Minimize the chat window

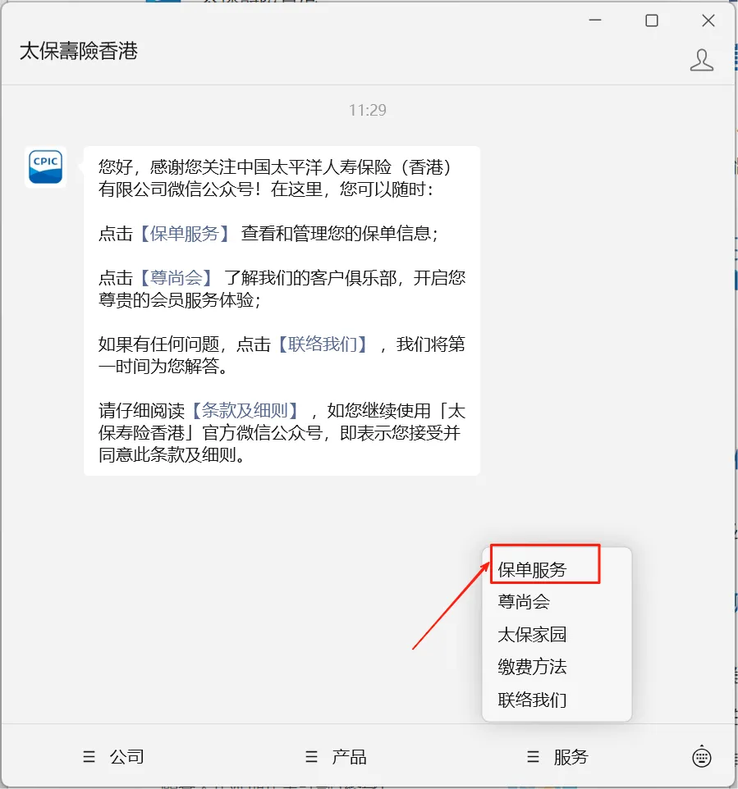click(x=595, y=21)
